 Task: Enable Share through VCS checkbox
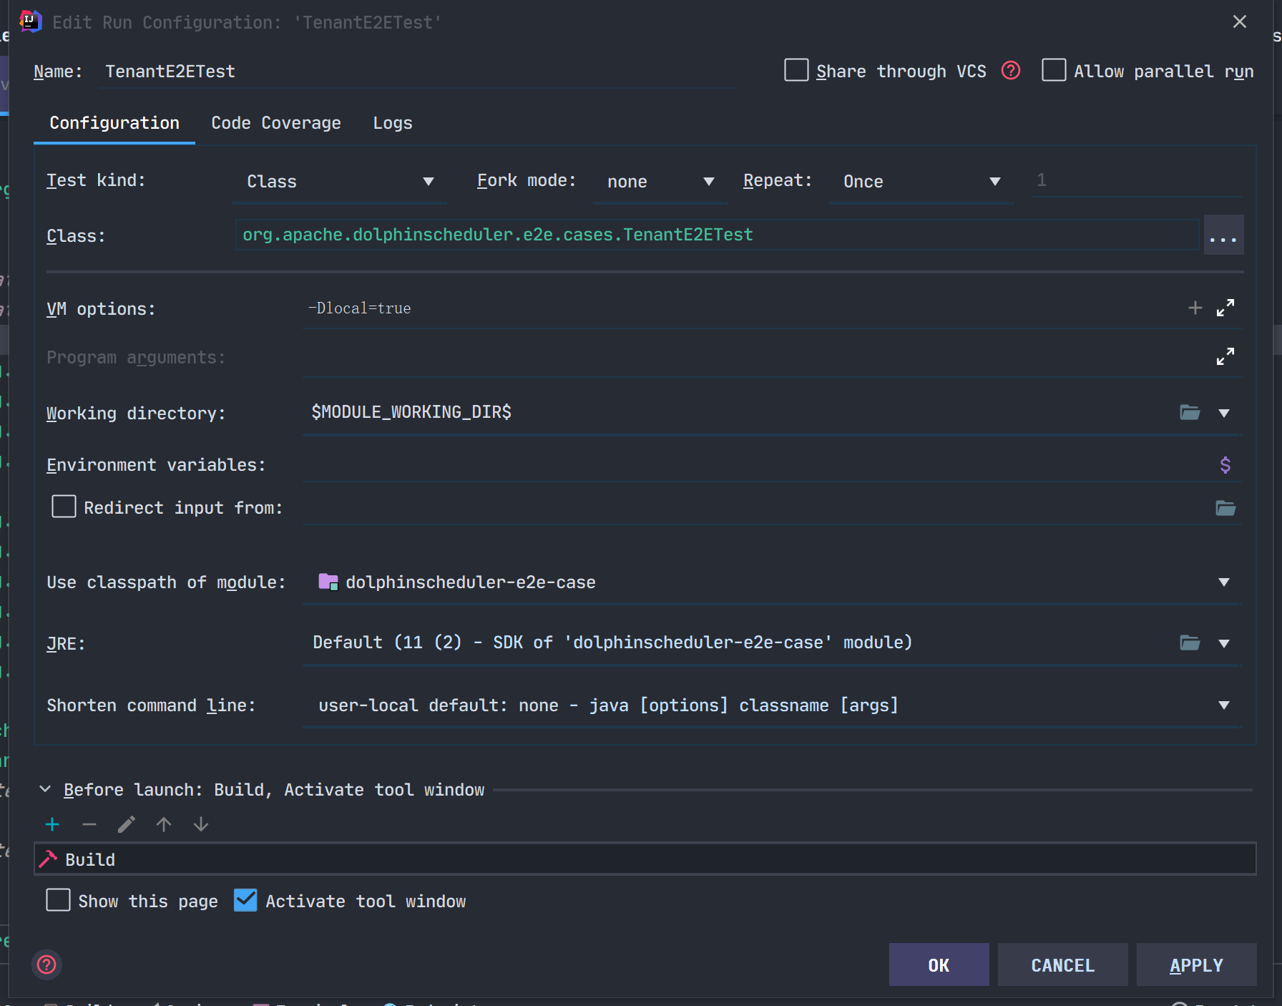[x=796, y=71]
